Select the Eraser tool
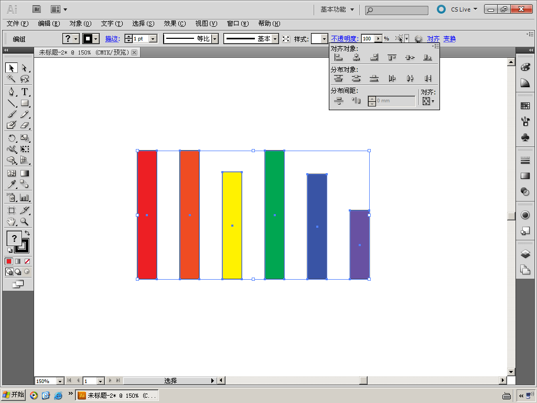This screenshot has width=537, height=403. [x=24, y=125]
